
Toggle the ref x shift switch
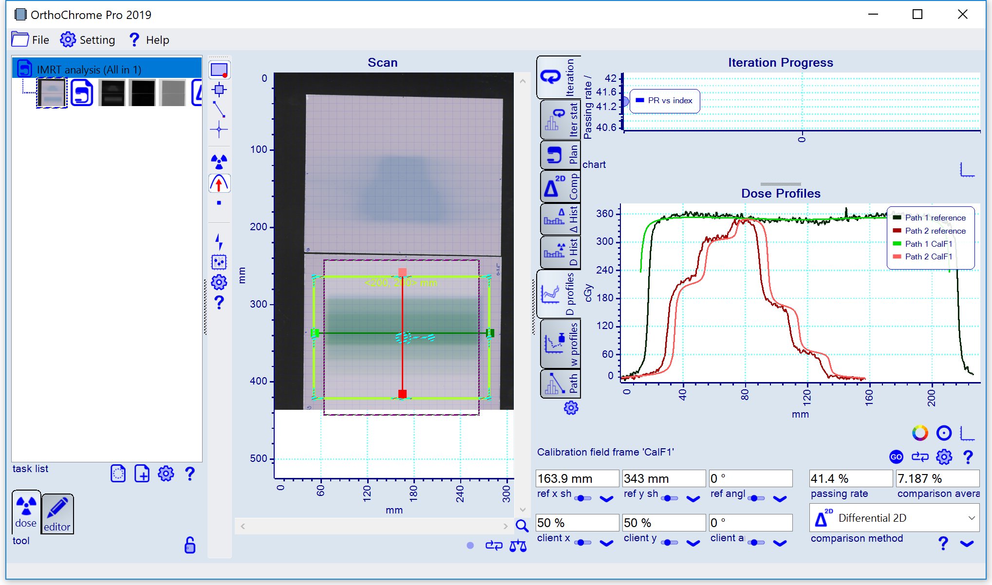[x=583, y=498]
